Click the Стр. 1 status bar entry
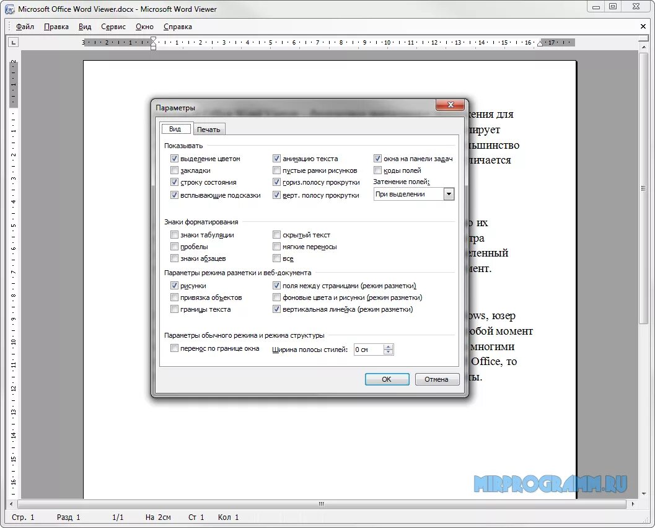The width and height of the screenshot is (655, 528). 23,517
